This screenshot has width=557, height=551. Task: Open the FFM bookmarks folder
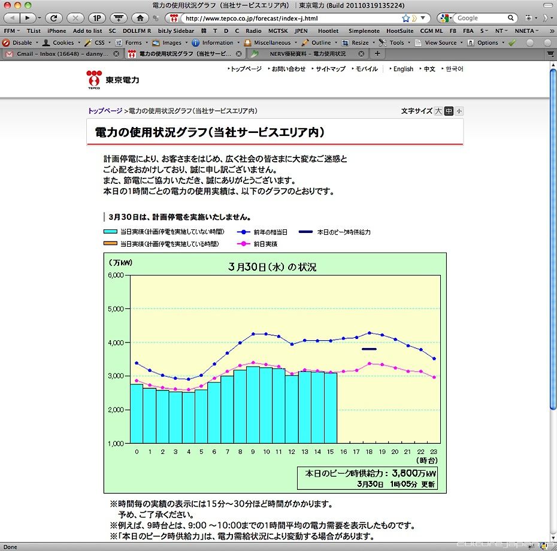click(11, 31)
